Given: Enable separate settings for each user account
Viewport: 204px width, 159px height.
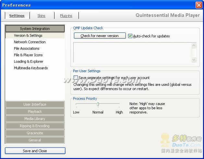Looking at the screenshot, I should click(76, 78).
